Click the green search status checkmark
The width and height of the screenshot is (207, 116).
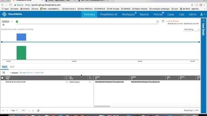point(17,22)
